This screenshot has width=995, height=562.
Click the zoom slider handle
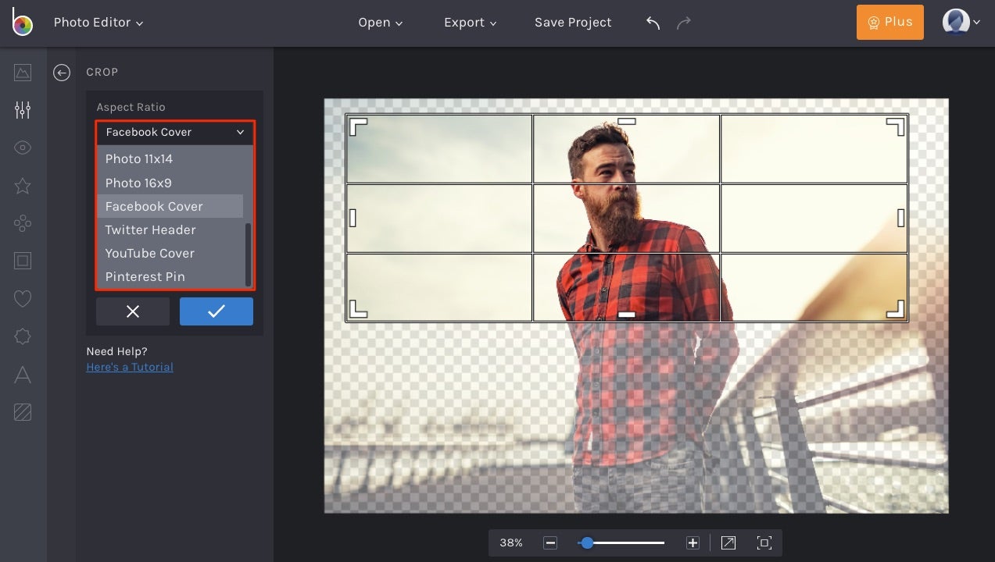pos(586,542)
